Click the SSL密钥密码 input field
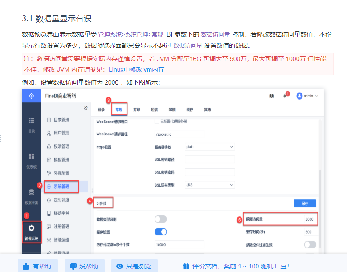This screenshot has height=272, width=347. pyautogui.click(x=210, y=172)
